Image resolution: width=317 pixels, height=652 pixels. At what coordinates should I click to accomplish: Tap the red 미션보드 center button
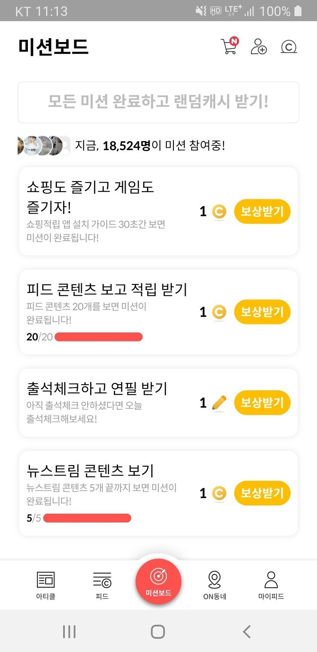click(x=158, y=582)
